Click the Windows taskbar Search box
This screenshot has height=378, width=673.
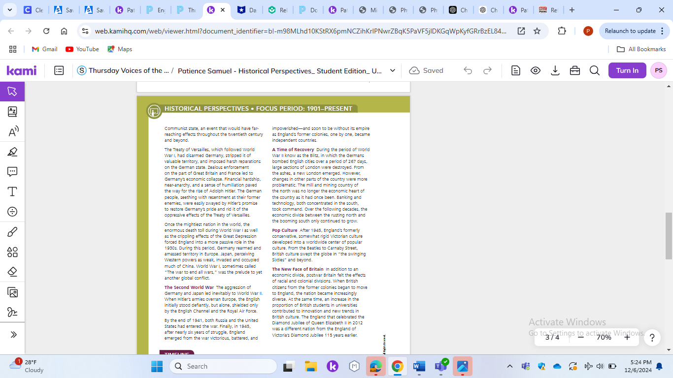coord(223,366)
